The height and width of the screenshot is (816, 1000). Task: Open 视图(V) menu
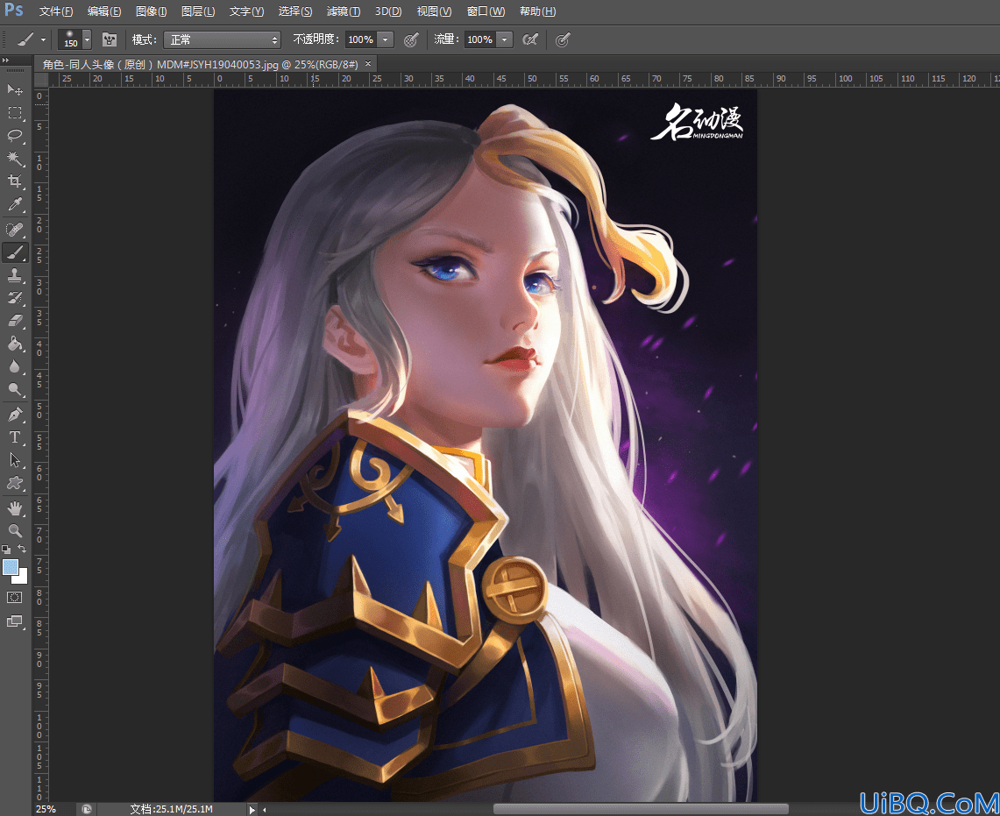pyautogui.click(x=434, y=11)
